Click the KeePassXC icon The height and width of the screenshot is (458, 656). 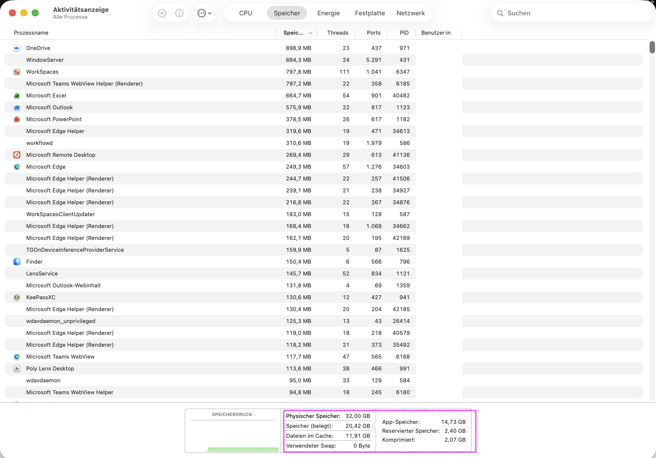(x=17, y=297)
